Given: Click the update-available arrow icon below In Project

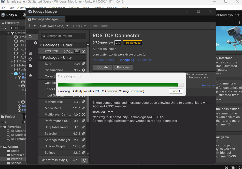Looking at the screenshot, I should click(x=35, y=43).
